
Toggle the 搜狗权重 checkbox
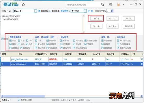click(102, 48)
